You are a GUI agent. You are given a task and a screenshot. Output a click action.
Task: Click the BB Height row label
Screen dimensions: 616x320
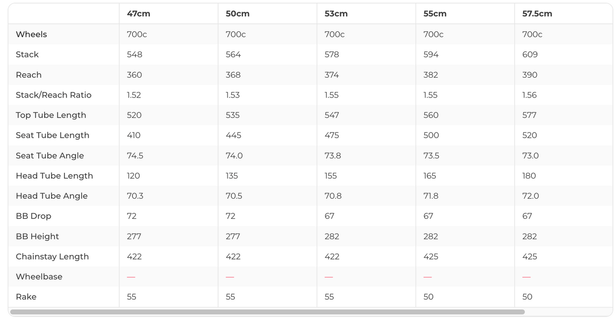click(38, 236)
